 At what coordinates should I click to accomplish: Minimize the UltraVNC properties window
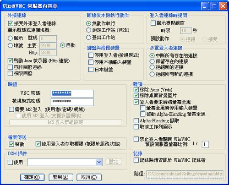tap(205, 6)
